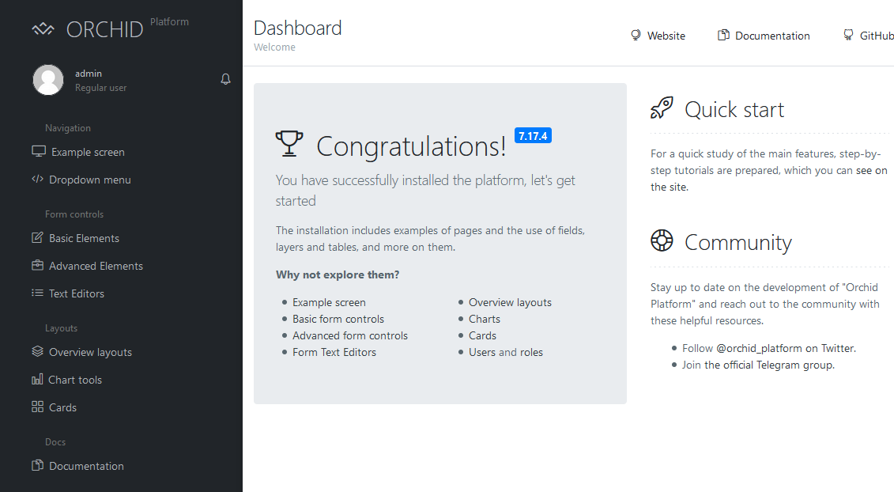Click the Example screen monitor icon
Screen dimensions: 894x492
coord(38,152)
